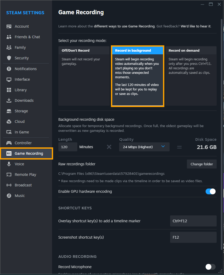This screenshot has width=224, height=275.
Task: Click the 21.6 GB disk space value
Action: tap(206, 147)
